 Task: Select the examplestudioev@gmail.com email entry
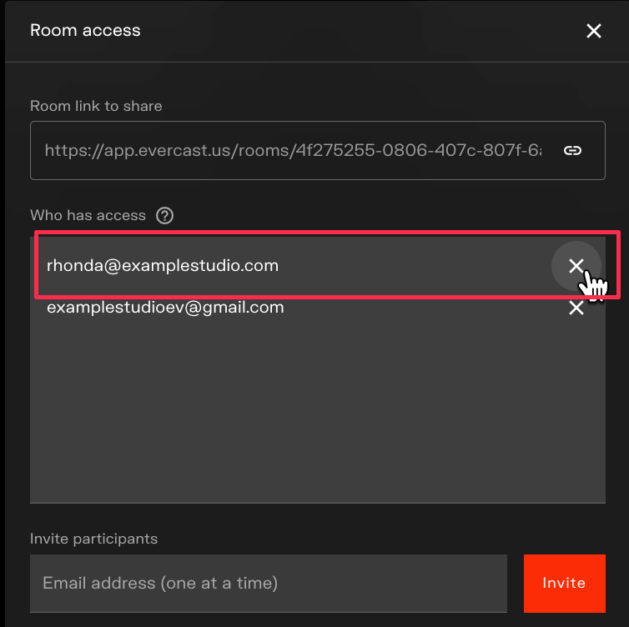coord(165,308)
